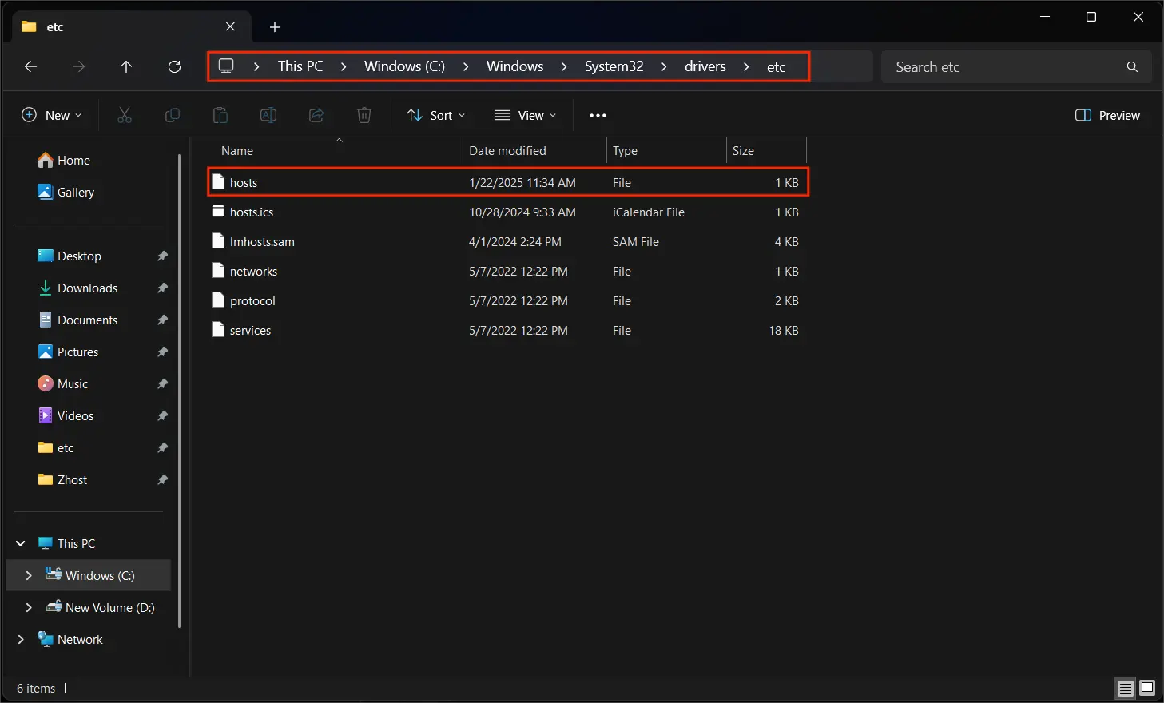
Task: Refresh the current folder view
Action: tap(174, 66)
